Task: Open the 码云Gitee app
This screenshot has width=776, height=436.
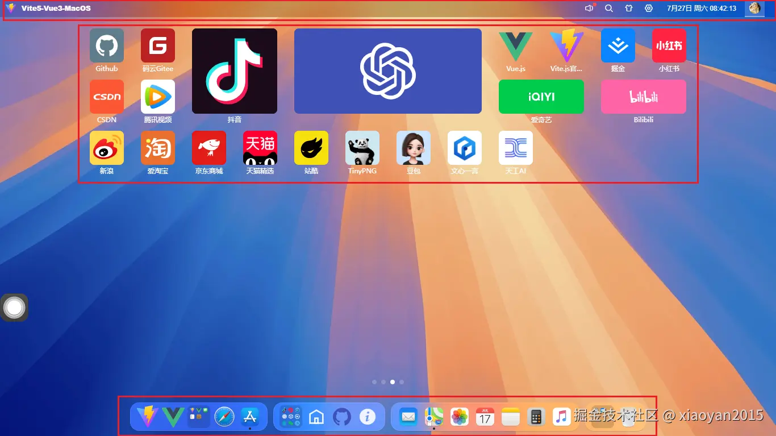Action: [x=158, y=45]
